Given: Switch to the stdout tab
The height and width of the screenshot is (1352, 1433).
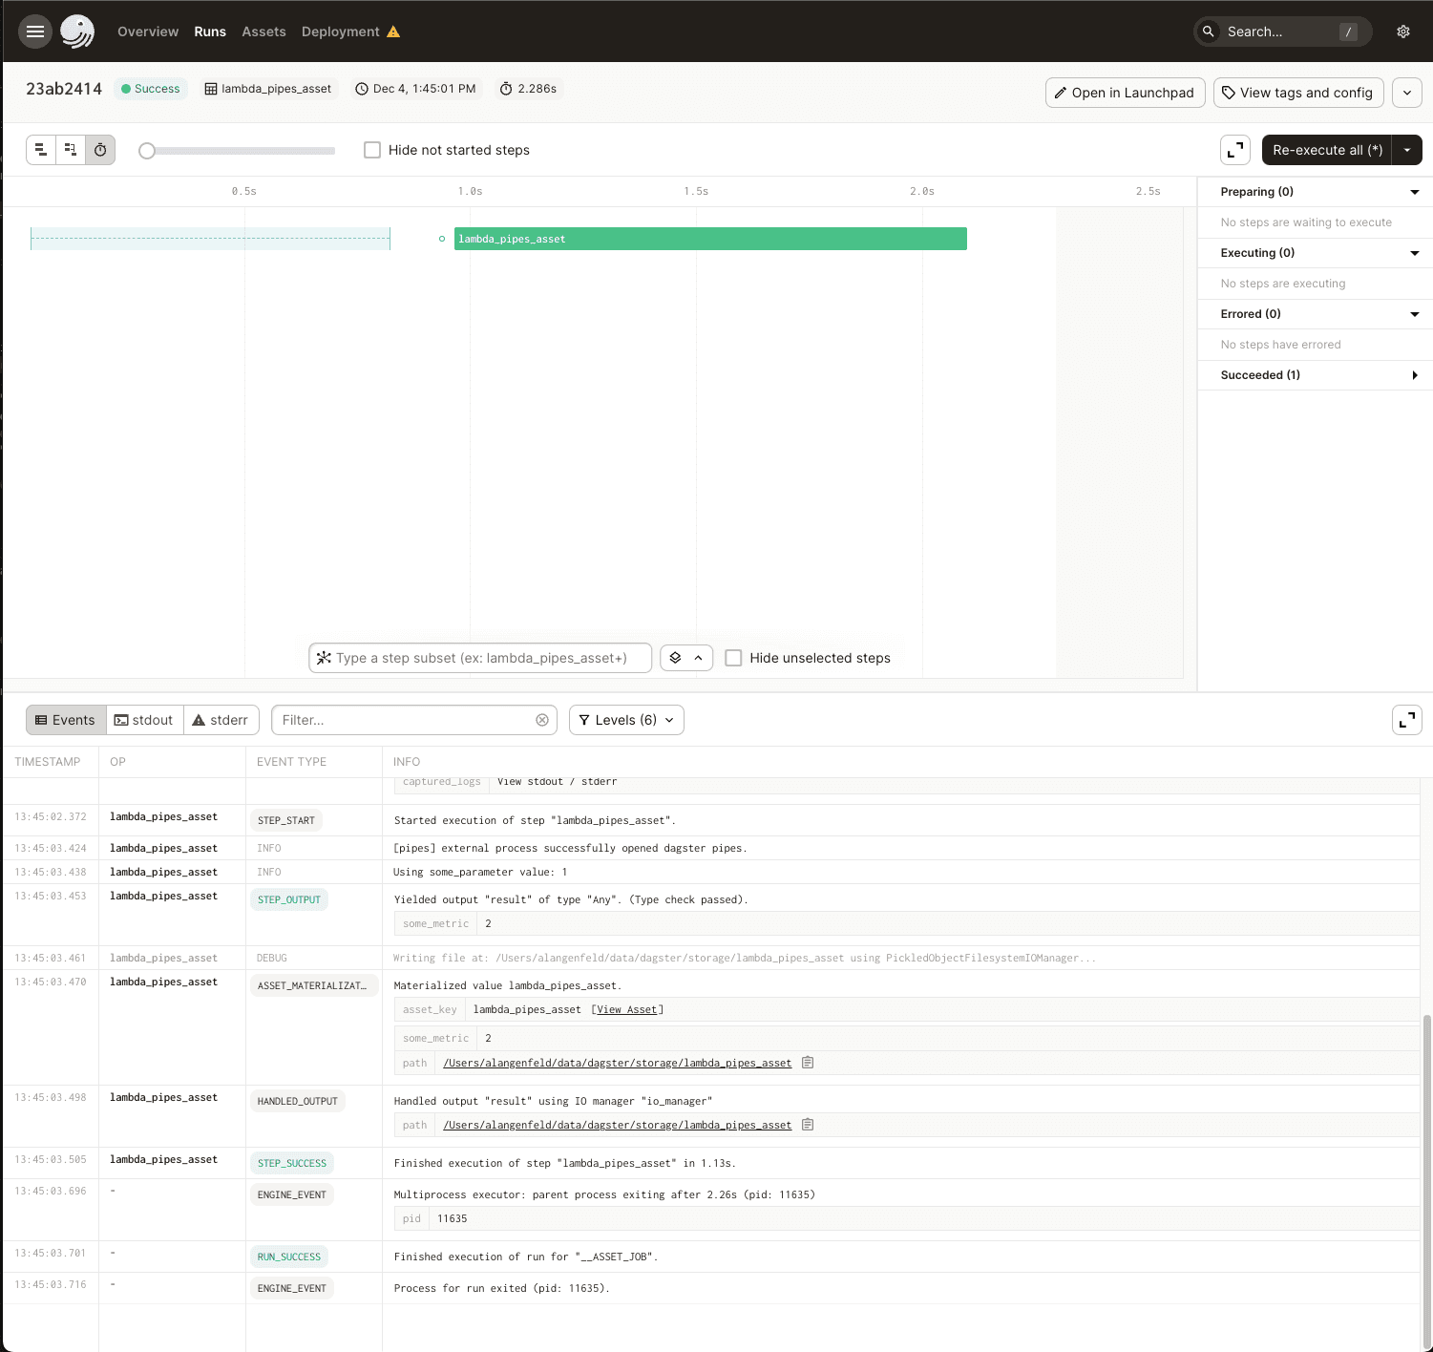Looking at the screenshot, I should (x=144, y=720).
